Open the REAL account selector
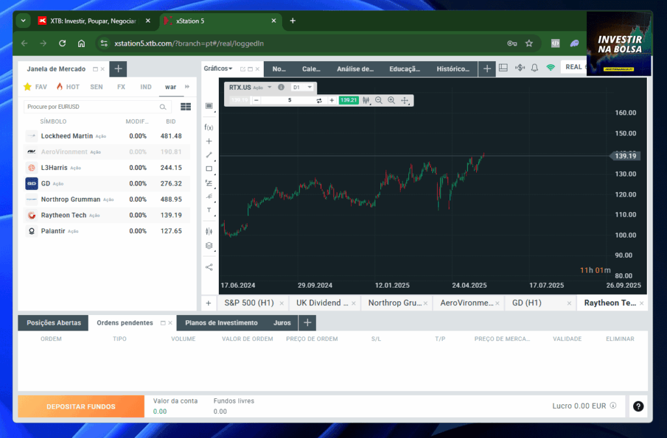Image resolution: width=667 pixels, height=438 pixels. [573, 67]
